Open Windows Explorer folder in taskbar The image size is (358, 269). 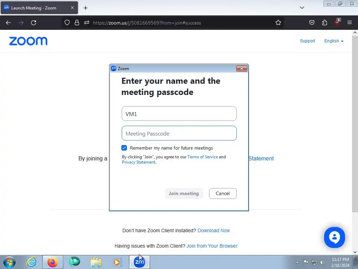coord(96,262)
